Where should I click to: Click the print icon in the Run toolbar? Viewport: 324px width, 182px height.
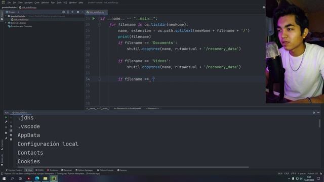tap(11, 135)
